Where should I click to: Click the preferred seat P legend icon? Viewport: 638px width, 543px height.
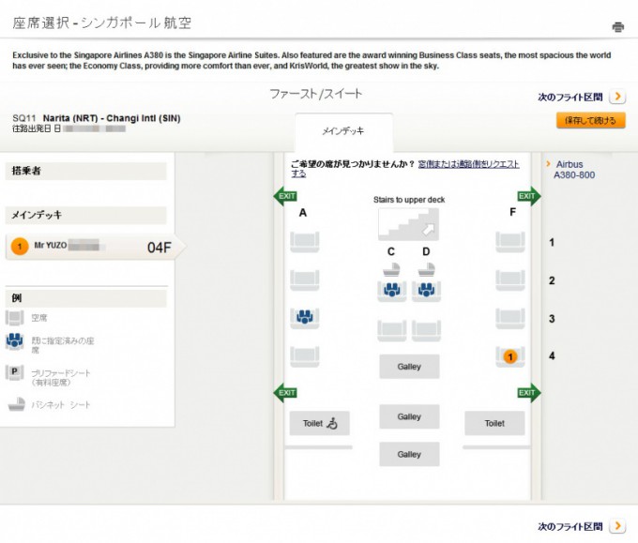click(15, 372)
